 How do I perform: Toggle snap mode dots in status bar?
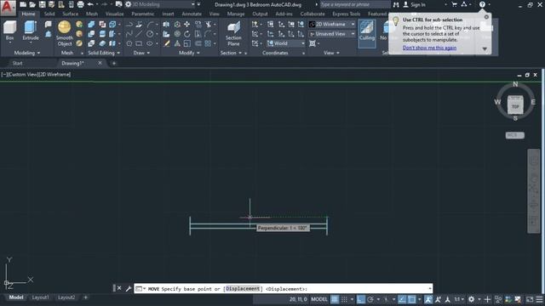point(344,299)
